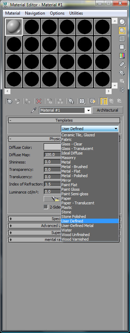Click the Shininess value field
This screenshot has width=130, height=333.
(52, 162)
